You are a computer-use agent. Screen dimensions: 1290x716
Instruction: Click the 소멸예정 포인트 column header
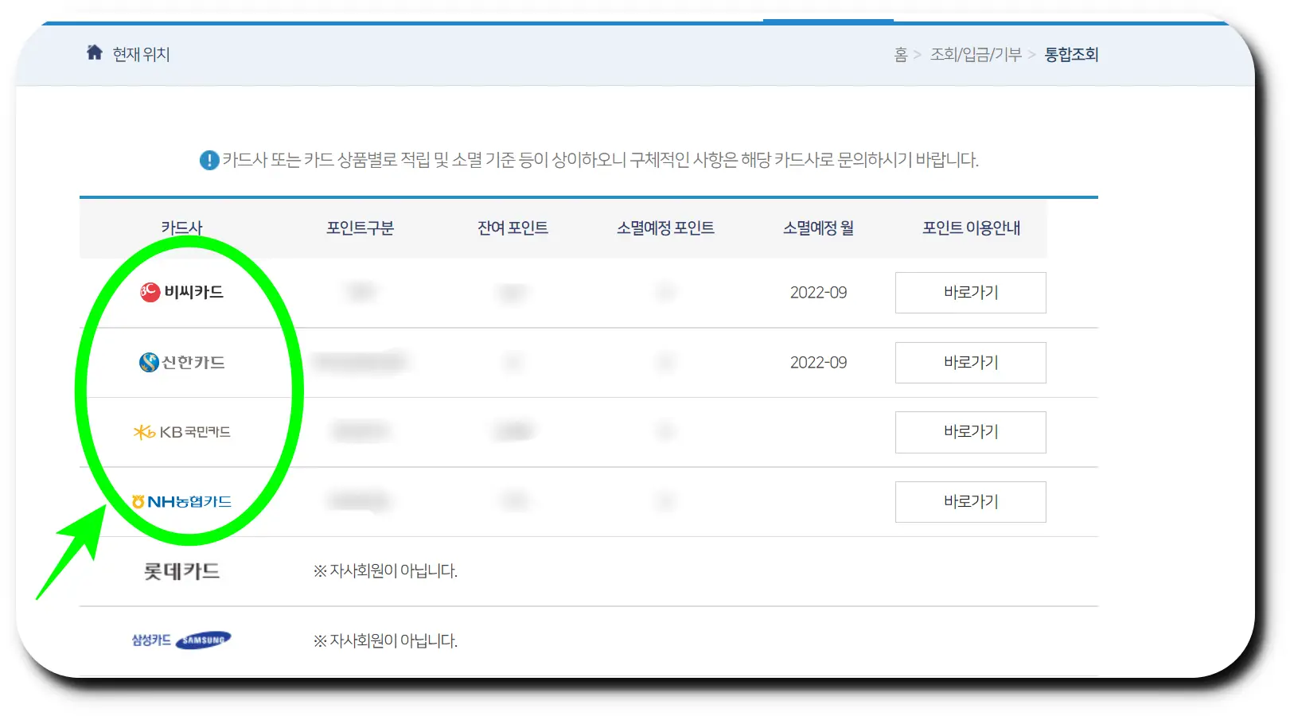click(x=665, y=228)
